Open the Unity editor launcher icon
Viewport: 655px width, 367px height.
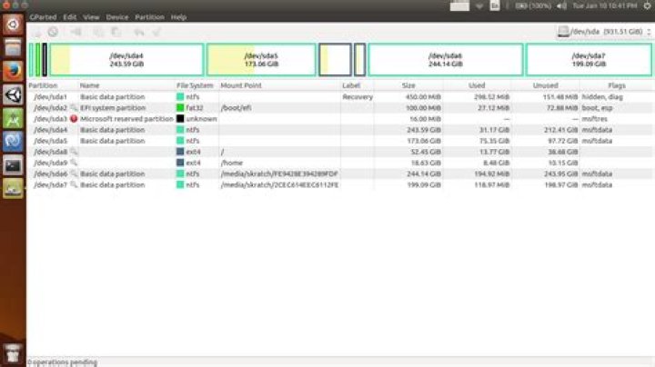pyautogui.click(x=13, y=95)
